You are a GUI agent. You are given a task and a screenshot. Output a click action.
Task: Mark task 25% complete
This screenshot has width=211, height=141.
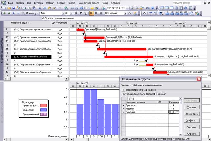click(x=172, y=13)
